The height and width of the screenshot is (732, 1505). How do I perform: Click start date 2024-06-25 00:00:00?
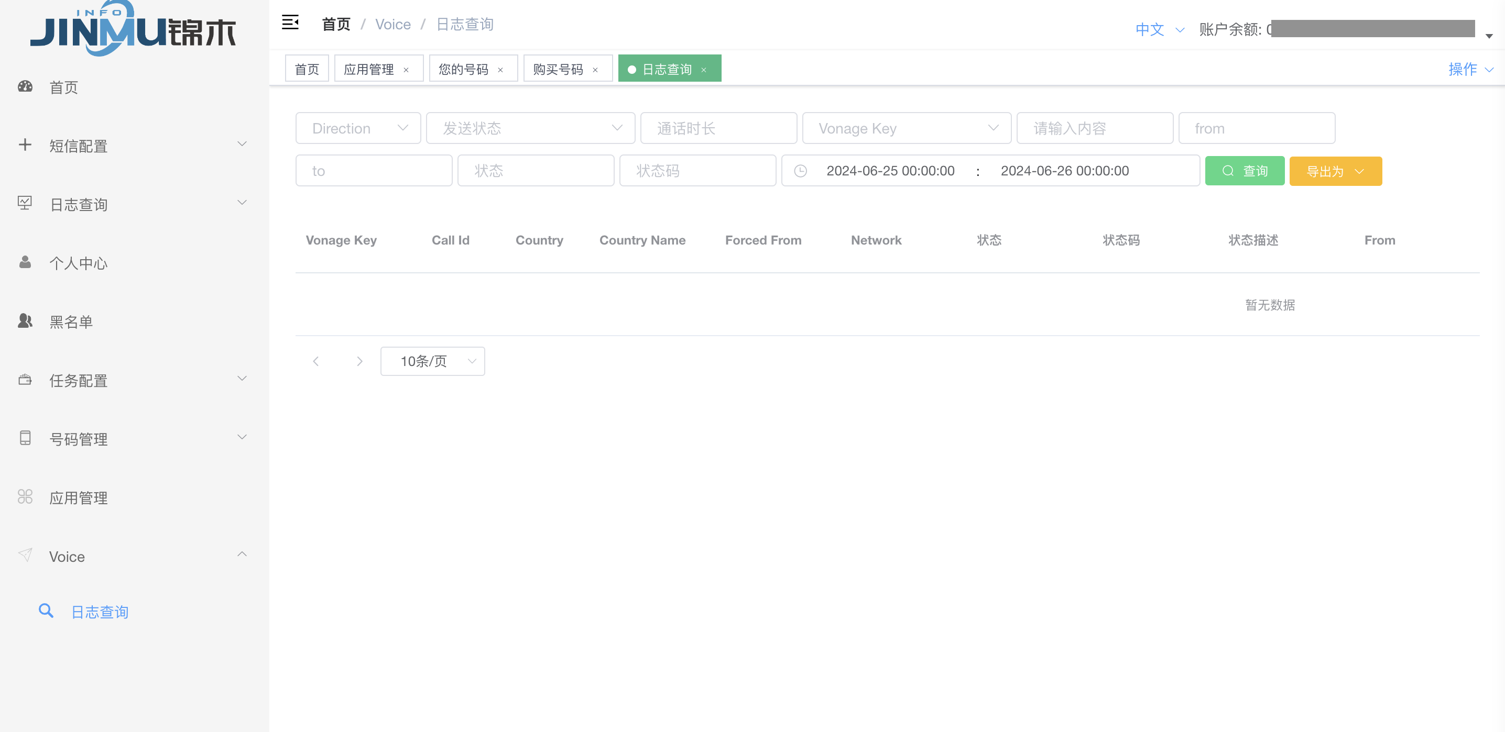coord(890,171)
